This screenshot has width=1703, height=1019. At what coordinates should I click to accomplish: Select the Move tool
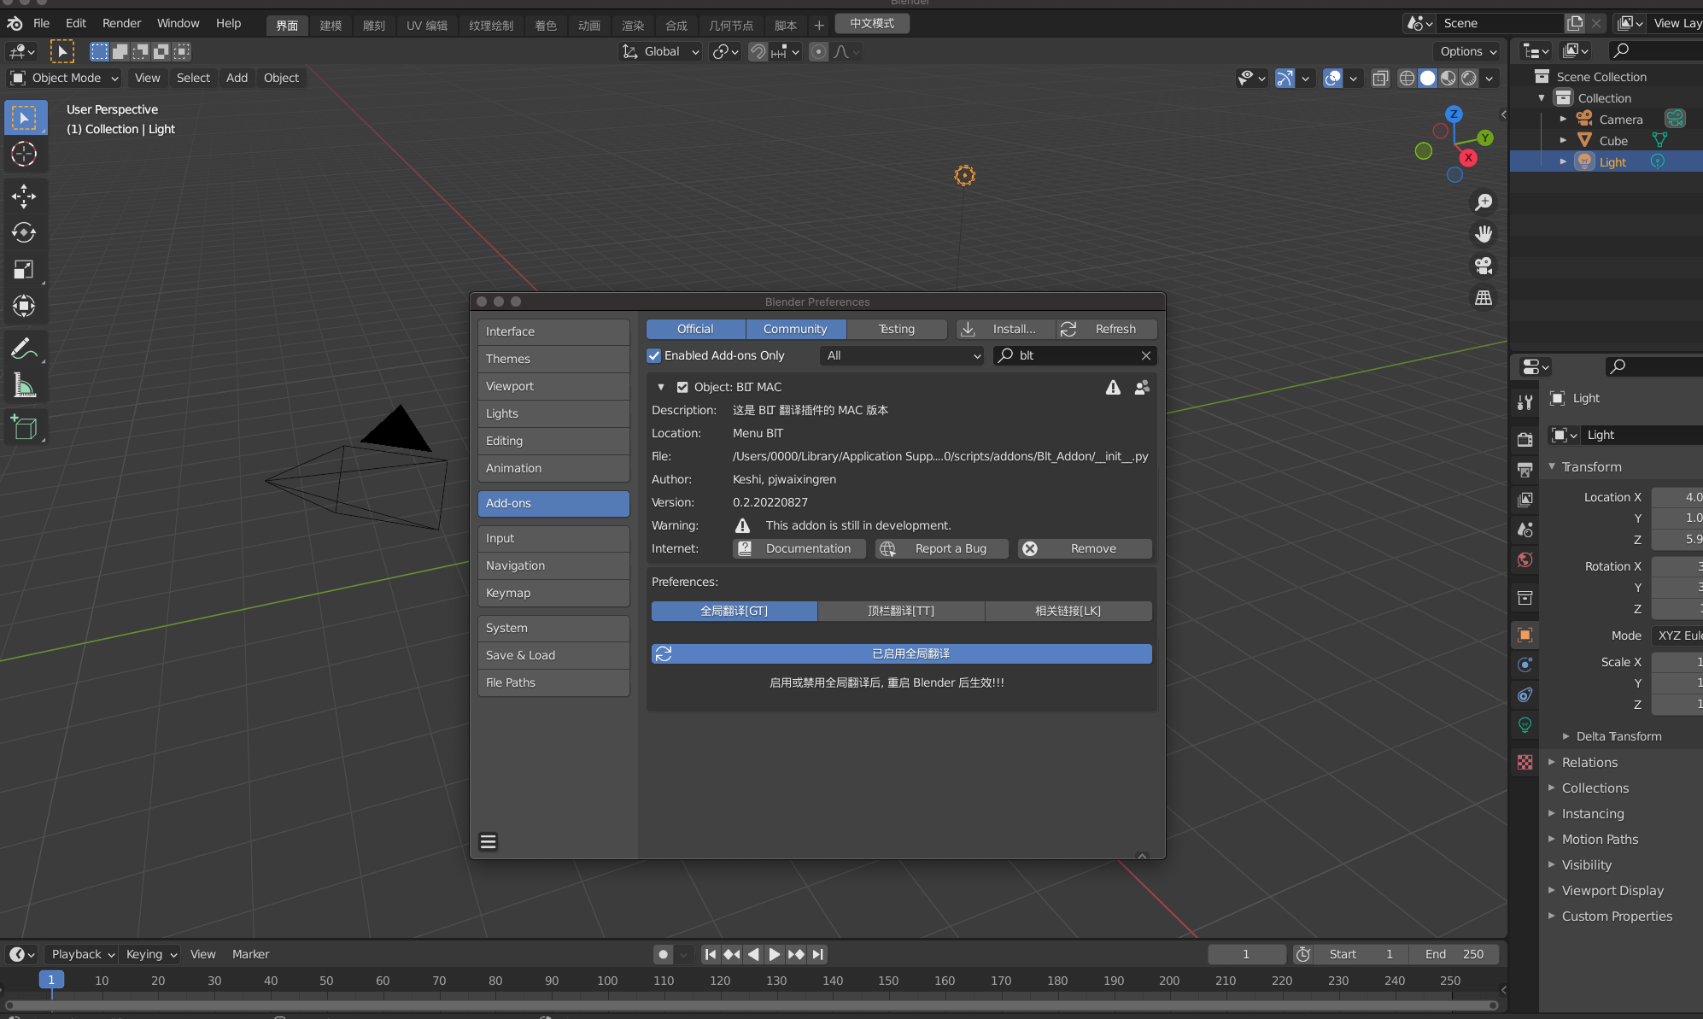tap(24, 196)
